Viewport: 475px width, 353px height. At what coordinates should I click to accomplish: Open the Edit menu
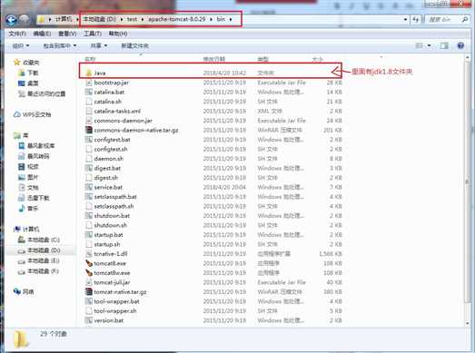[42, 34]
